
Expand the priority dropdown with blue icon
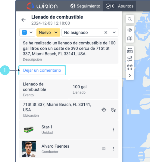[x=27, y=32]
